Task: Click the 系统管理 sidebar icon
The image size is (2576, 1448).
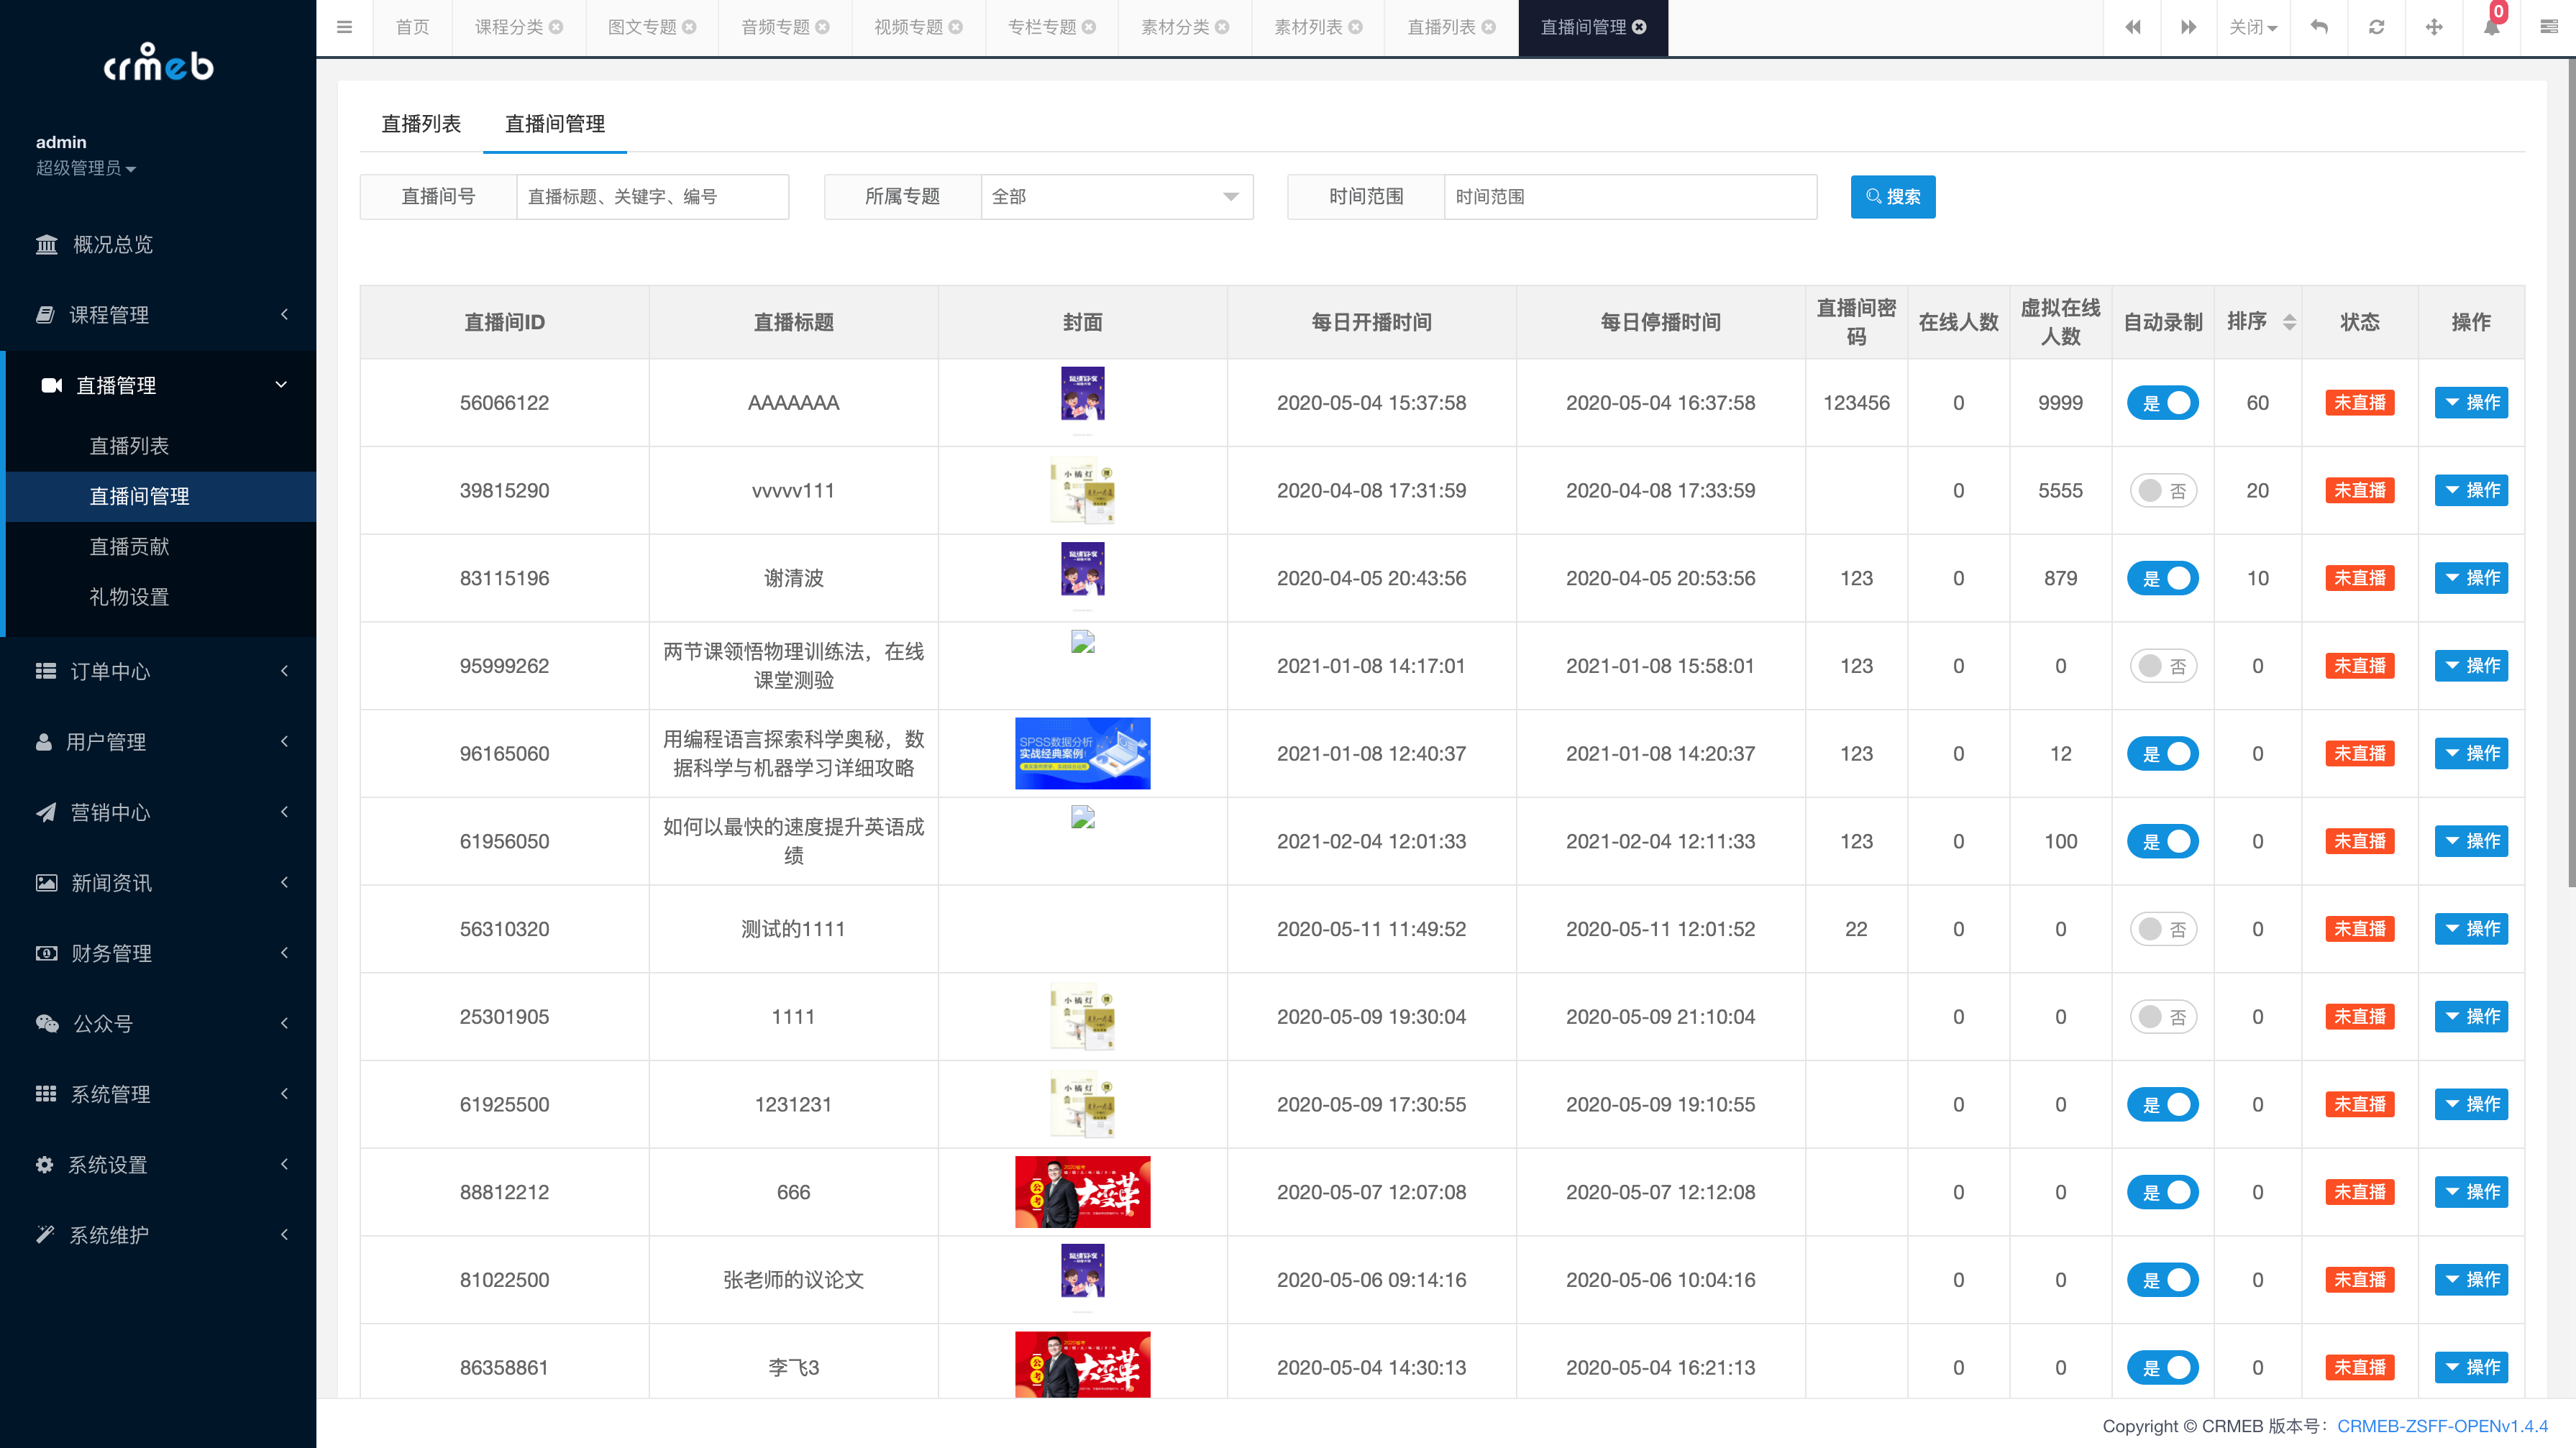Action: point(46,1094)
